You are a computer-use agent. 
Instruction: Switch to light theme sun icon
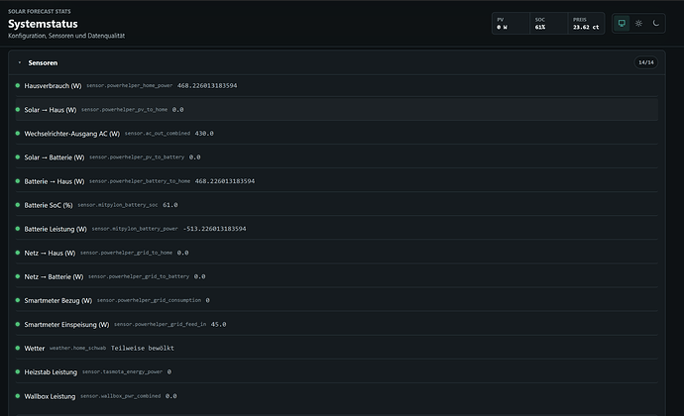[x=638, y=23]
